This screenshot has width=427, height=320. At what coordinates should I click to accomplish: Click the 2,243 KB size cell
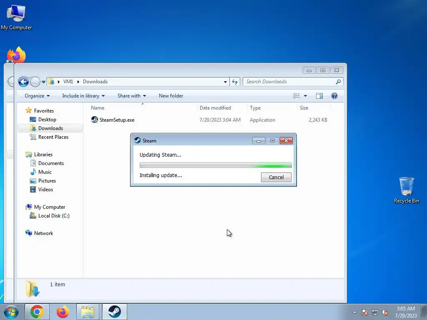[318, 120]
